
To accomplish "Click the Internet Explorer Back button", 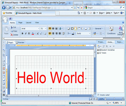I will [4, 8].
